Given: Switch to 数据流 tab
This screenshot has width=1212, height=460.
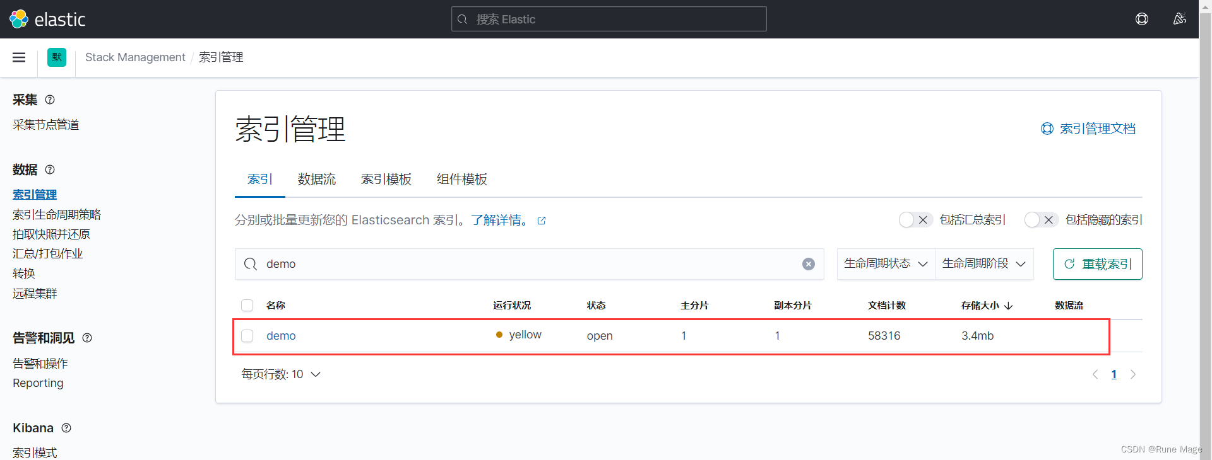Looking at the screenshot, I should click(x=317, y=180).
